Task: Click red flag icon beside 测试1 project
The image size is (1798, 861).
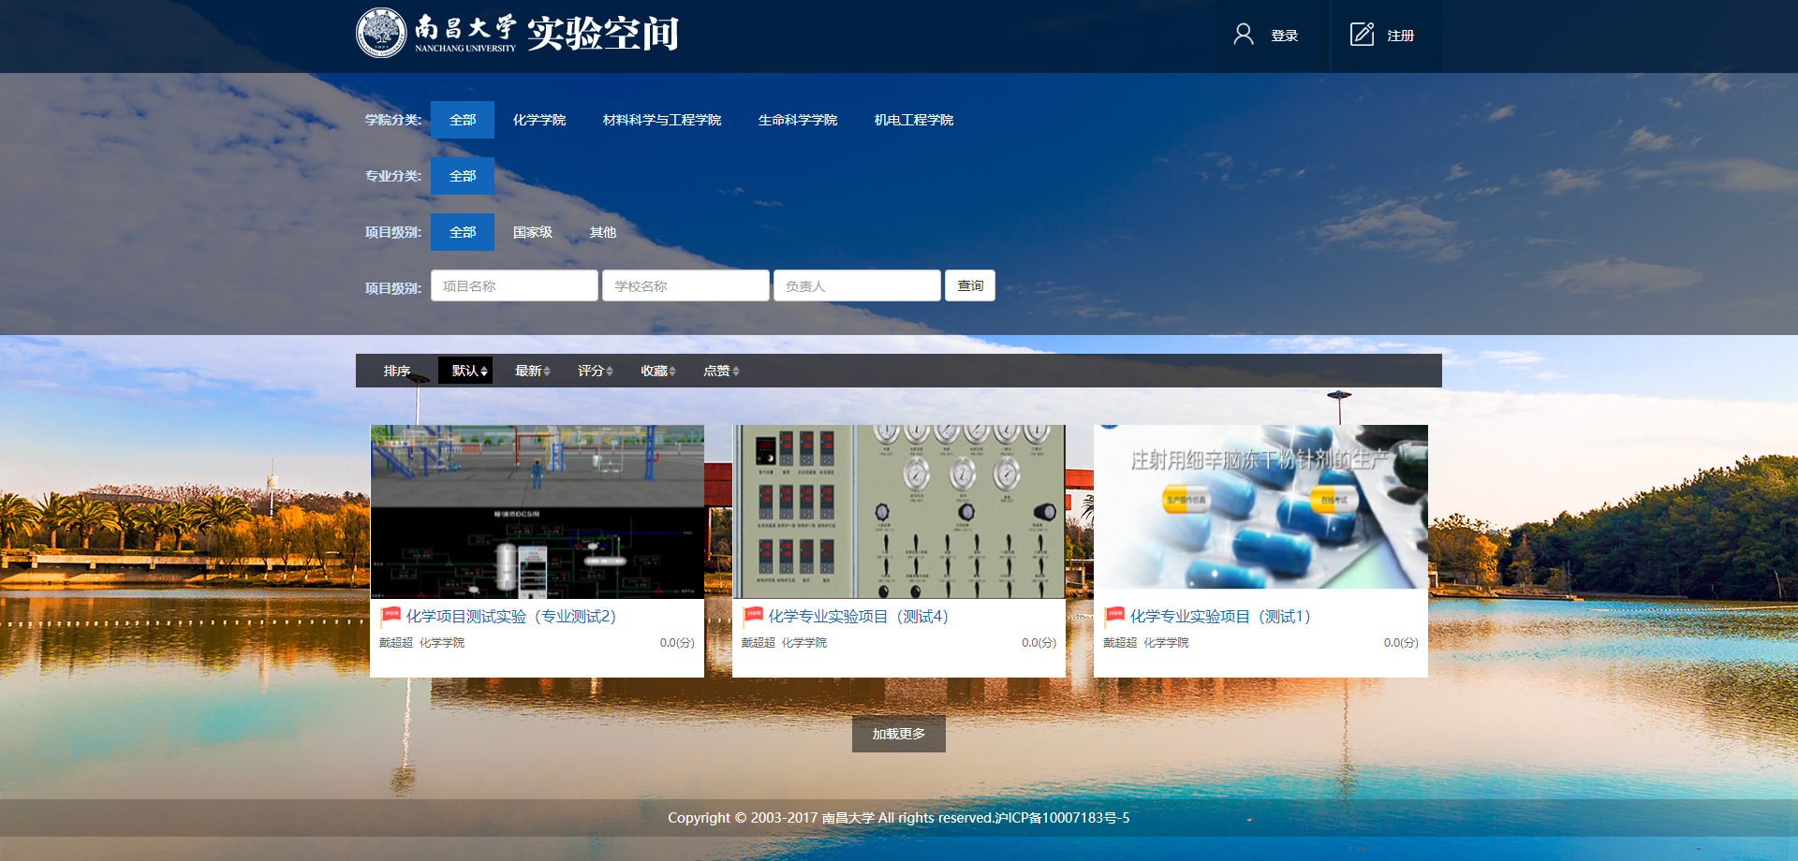Action: (1114, 616)
